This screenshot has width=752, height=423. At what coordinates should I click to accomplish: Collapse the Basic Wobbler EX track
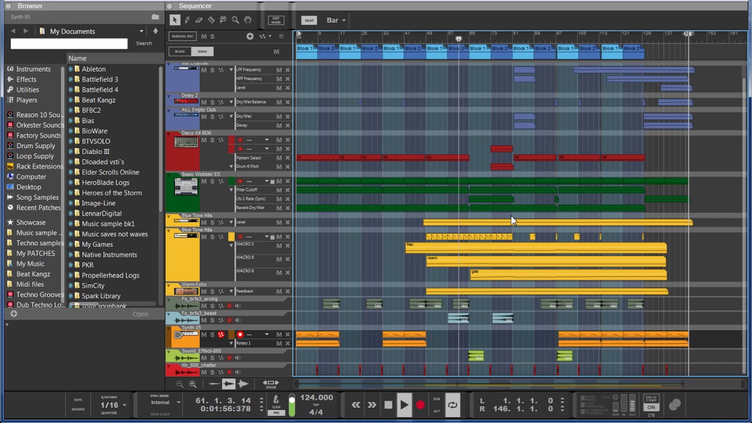tap(169, 175)
